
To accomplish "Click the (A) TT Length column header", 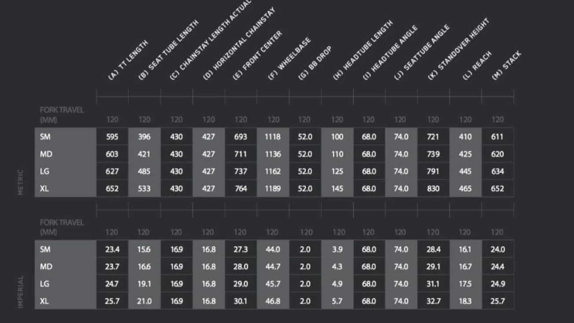I will pos(128,60).
